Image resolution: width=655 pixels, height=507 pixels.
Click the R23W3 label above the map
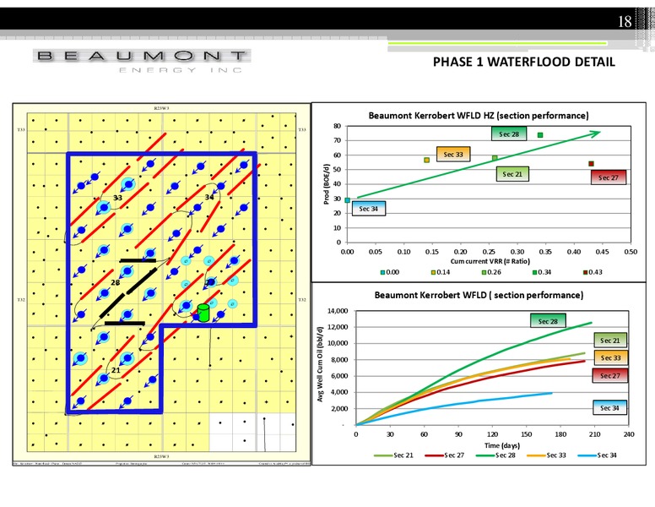161,108
